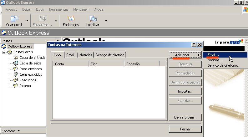Click the Criar email toolbar icon
248x137 pixels.
(x=14, y=19)
